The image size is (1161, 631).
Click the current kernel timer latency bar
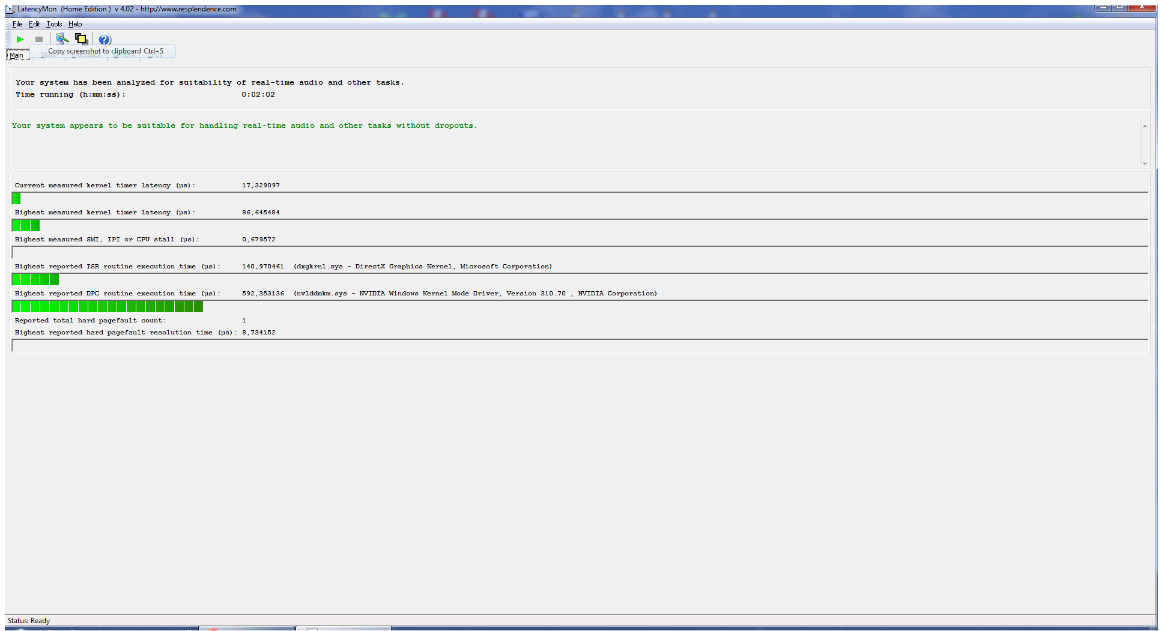580,198
